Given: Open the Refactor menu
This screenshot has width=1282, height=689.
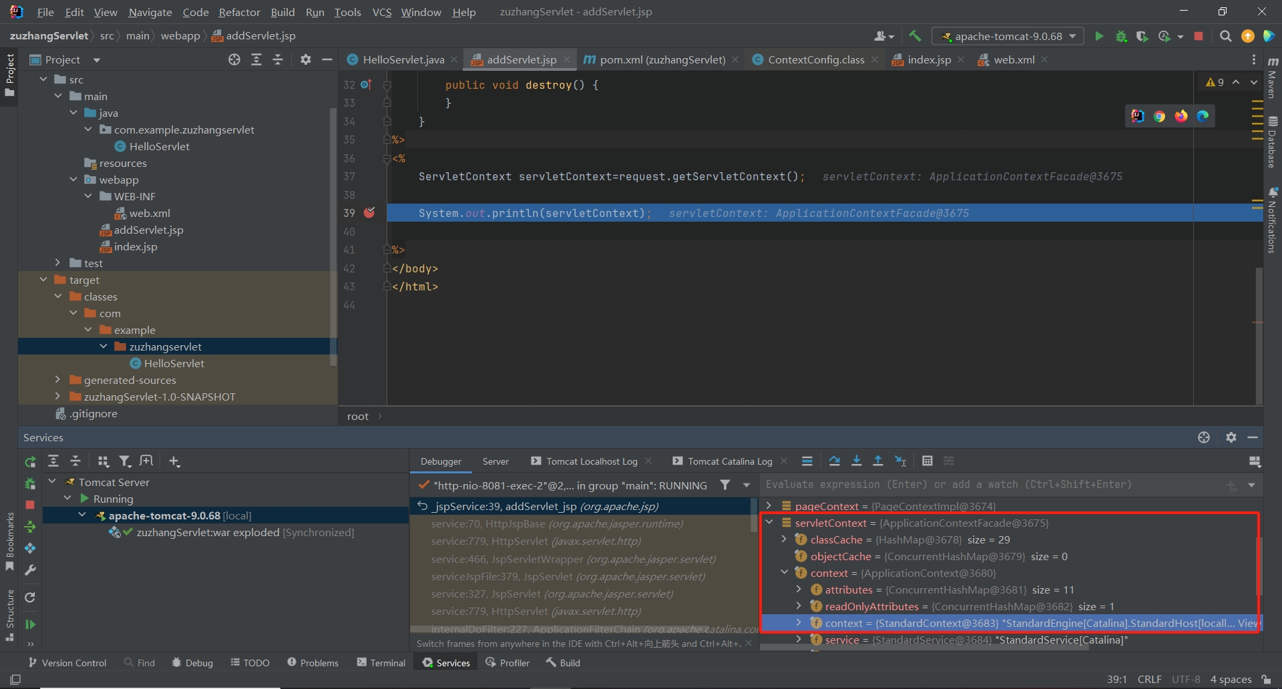Looking at the screenshot, I should (x=239, y=12).
